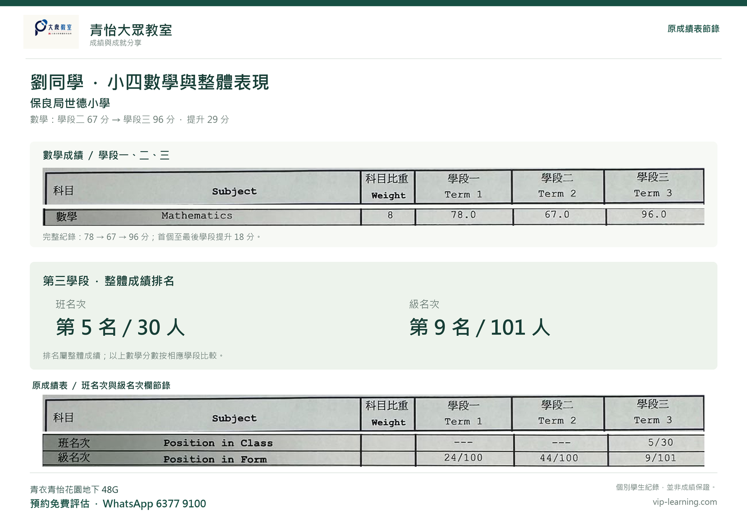The height and width of the screenshot is (528, 747).
Task: Click the 保良局世德小學 school name
Action: [x=70, y=103]
